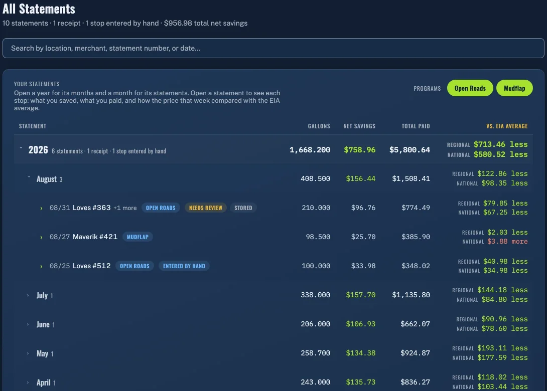
Task: Expand the 08/25 Loves #512 chevron
Action: [x=41, y=266]
